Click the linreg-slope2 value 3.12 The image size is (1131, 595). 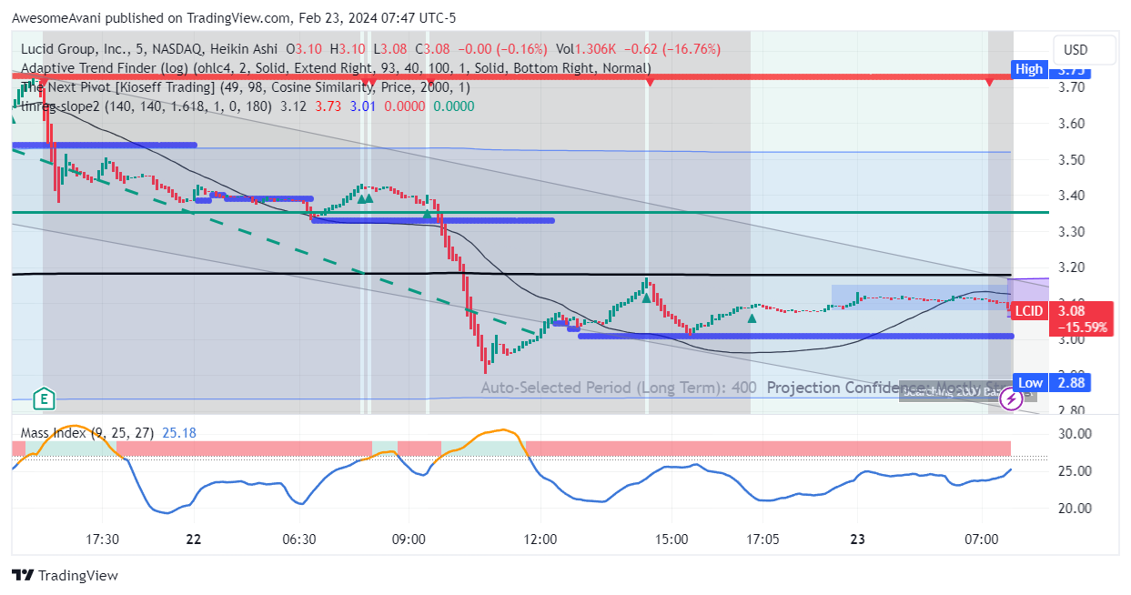click(293, 106)
